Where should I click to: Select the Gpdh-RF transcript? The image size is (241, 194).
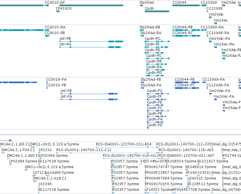point(156,47)
